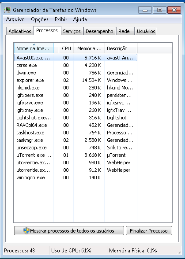Screen dimensions: 185x259
Task: Click shield icon on Mostrar processos button
Action: coord(26,231)
